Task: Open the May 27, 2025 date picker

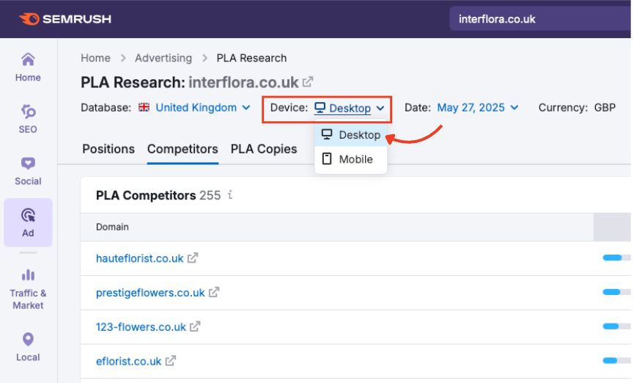Action: (x=477, y=108)
